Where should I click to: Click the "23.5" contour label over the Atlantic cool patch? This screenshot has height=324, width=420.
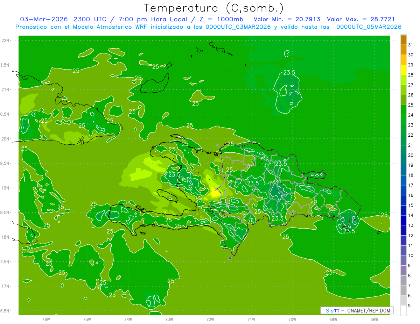pyautogui.click(x=289, y=73)
